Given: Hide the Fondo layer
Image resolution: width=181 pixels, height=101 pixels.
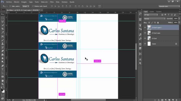Looking at the screenshot, I should pyautogui.click(x=145, y=44).
